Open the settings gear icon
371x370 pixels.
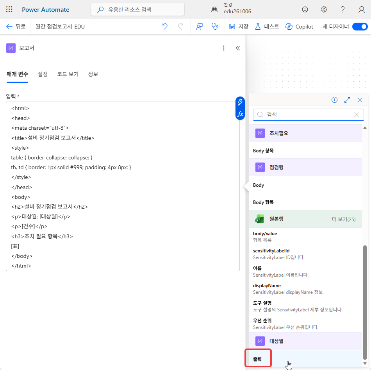click(x=324, y=9)
